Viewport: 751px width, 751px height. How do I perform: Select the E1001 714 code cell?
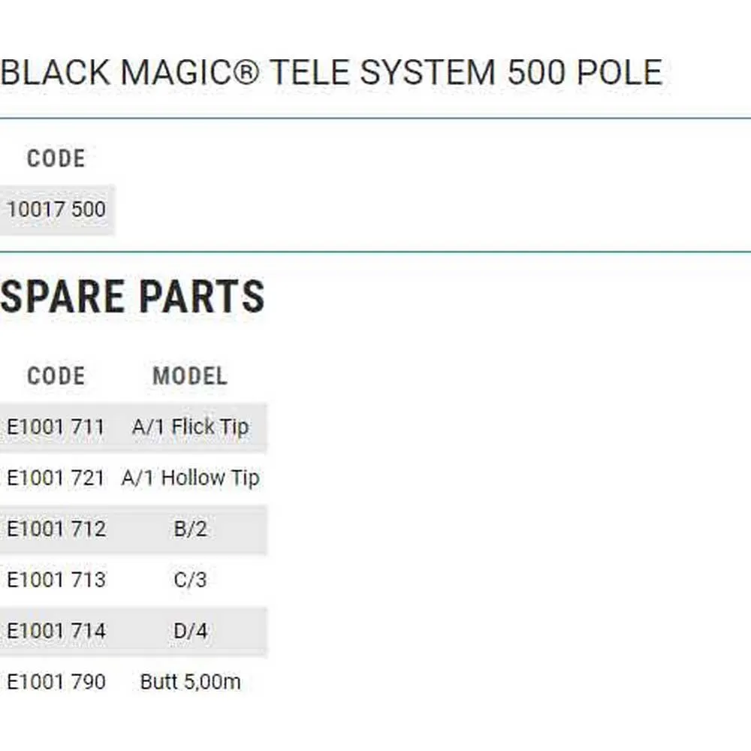[56, 632]
